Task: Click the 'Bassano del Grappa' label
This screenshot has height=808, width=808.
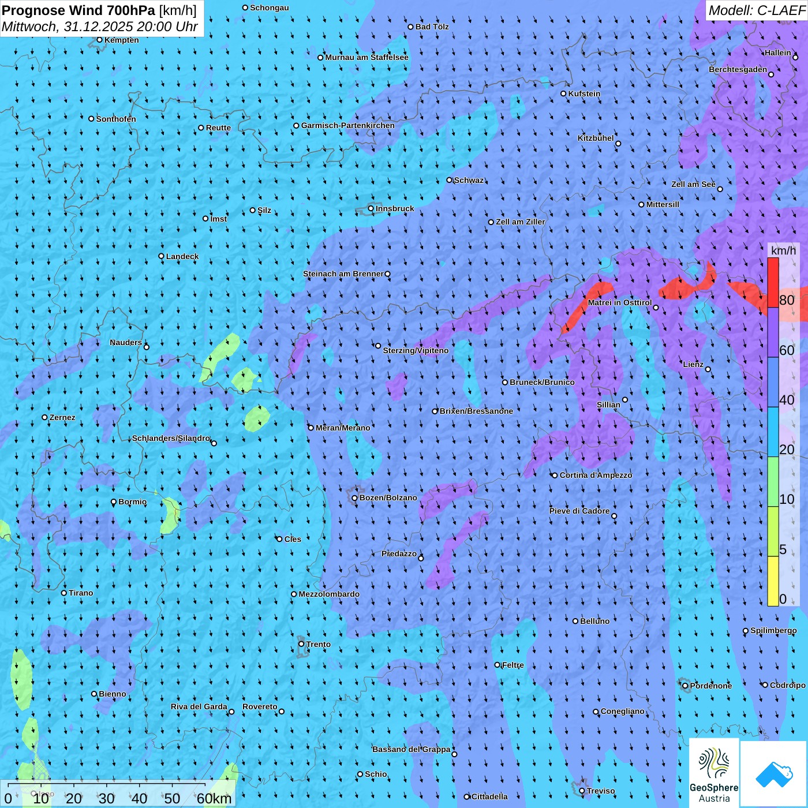Action: (x=412, y=749)
